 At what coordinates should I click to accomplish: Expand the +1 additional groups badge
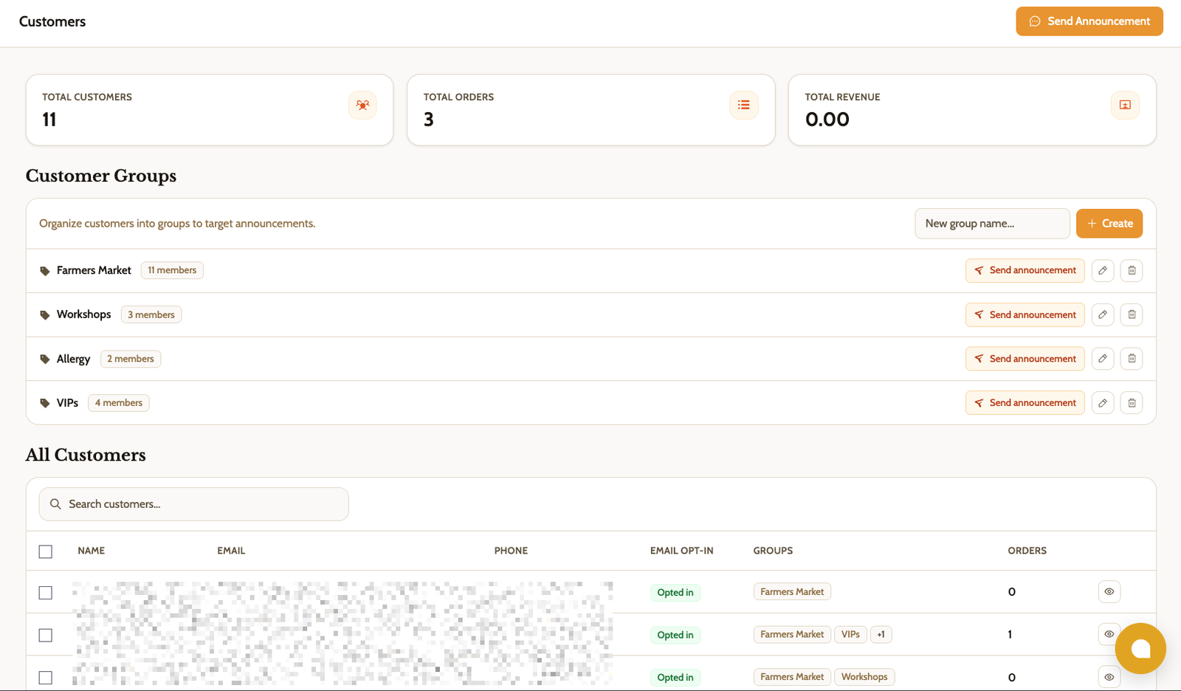(881, 634)
